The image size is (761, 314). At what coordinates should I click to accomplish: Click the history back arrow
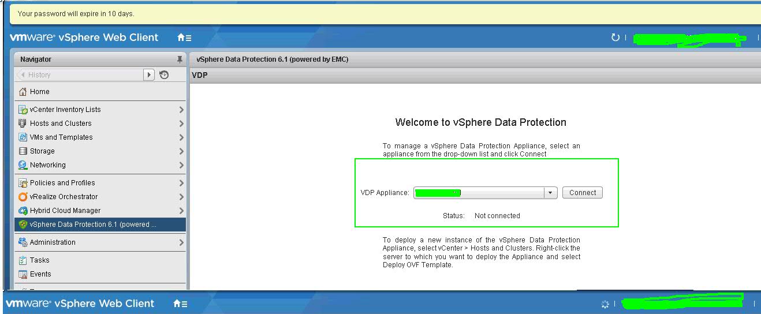(x=23, y=74)
